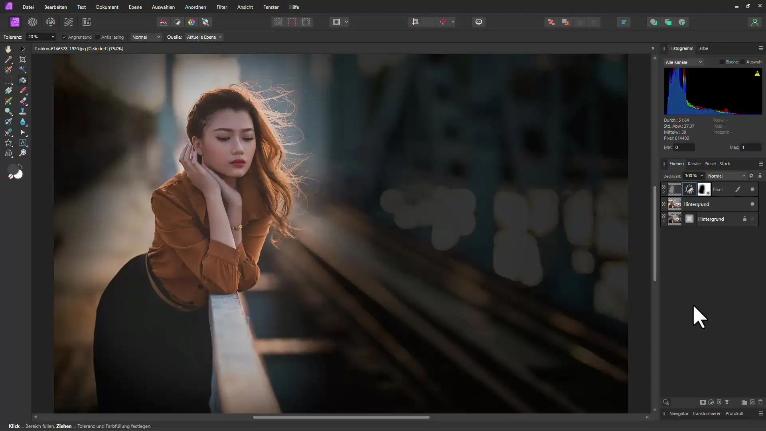Image resolution: width=766 pixels, height=431 pixels.
Task: Toggle the Antialiasing checkbox
Action: point(97,37)
